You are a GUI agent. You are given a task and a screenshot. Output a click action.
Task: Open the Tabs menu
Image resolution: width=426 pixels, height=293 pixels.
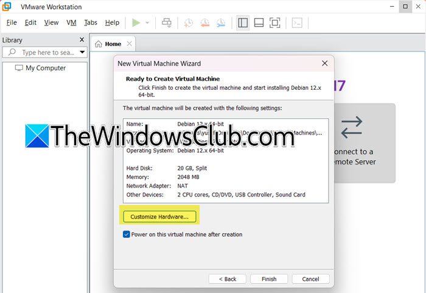pyautogui.click(x=91, y=22)
